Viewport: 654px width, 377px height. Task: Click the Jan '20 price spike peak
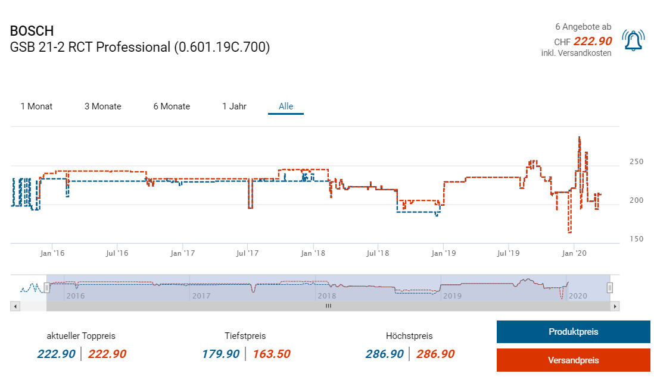point(579,137)
